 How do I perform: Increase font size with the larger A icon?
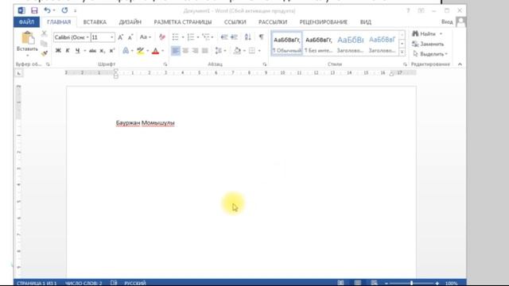[120, 37]
